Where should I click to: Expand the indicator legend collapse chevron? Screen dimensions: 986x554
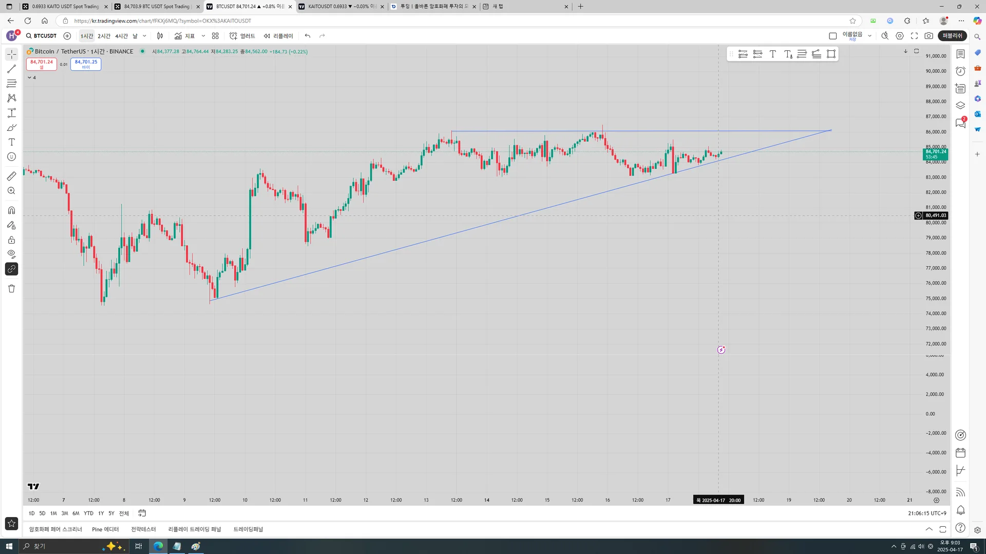30,77
